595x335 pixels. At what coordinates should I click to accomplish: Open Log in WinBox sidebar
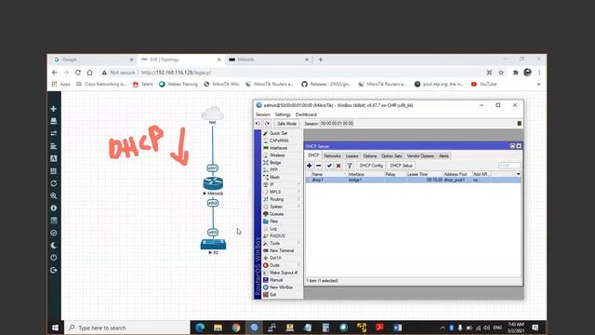(x=273, y=229)
